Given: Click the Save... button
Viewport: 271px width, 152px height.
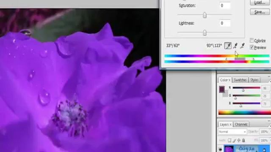Looking at the screenshot, I should coord(260,12).
